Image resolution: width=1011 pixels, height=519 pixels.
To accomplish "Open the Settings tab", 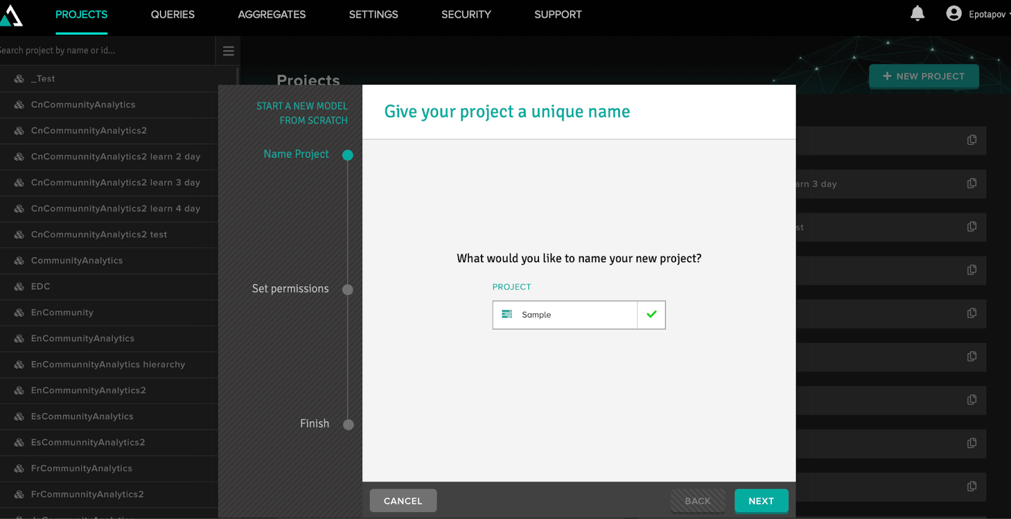I will [373, 15].
